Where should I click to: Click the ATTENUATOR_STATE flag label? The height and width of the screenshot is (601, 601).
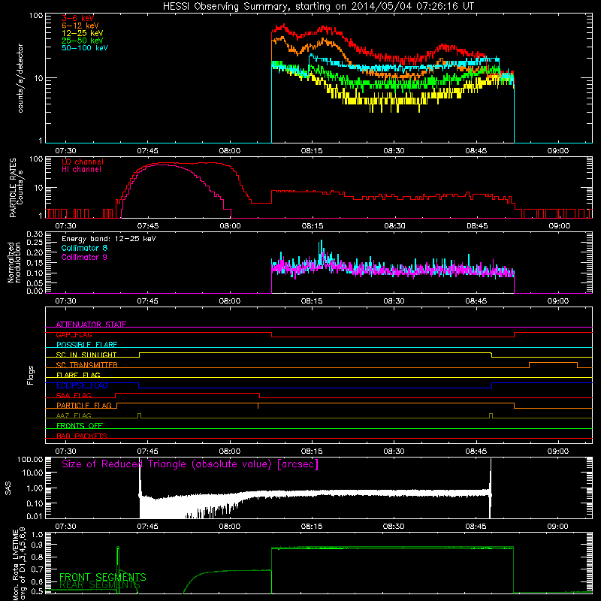coord(91,325)
